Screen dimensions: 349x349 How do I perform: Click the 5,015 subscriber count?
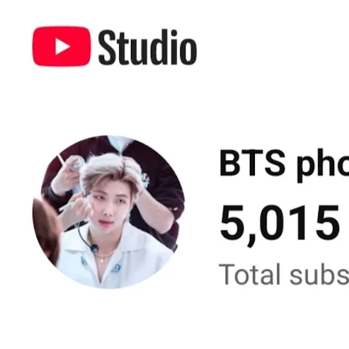[280, 225]
